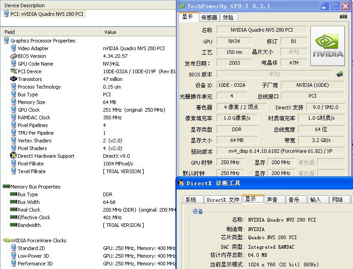Image resolution: width=353 pixels, height=269 pixels.
Task: Click the value 4.34.20.57
Action: pyautogui.click(x=115, y=56)
